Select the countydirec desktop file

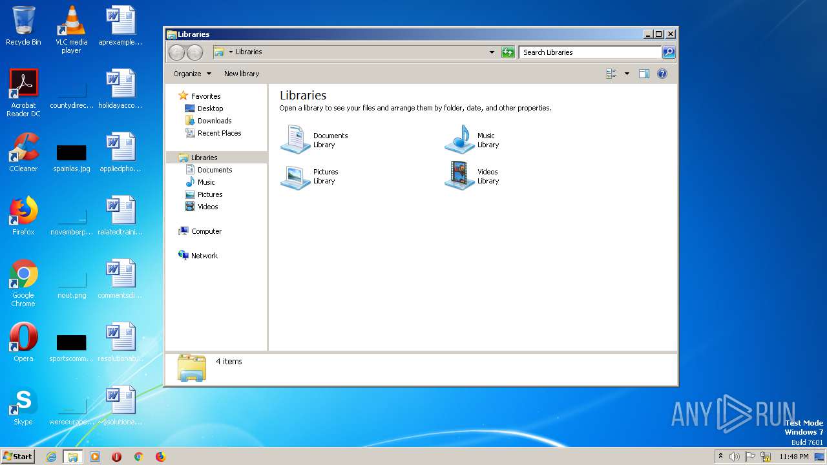(x=71, y=95)
